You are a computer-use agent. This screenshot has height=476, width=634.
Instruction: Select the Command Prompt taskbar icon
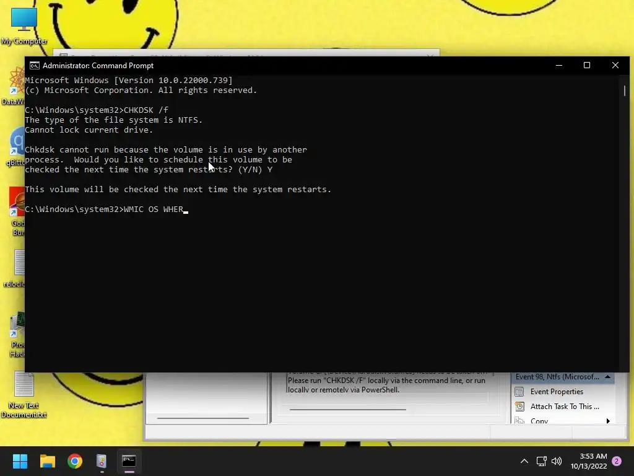[x=129, y=461]
